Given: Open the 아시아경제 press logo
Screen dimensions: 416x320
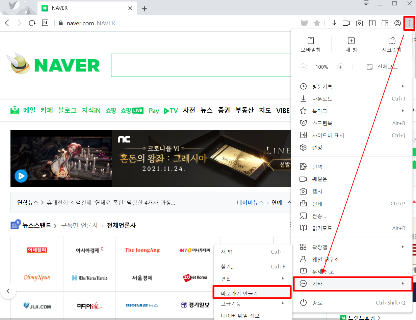Looking at the screenshot, I should click(89, 250).
